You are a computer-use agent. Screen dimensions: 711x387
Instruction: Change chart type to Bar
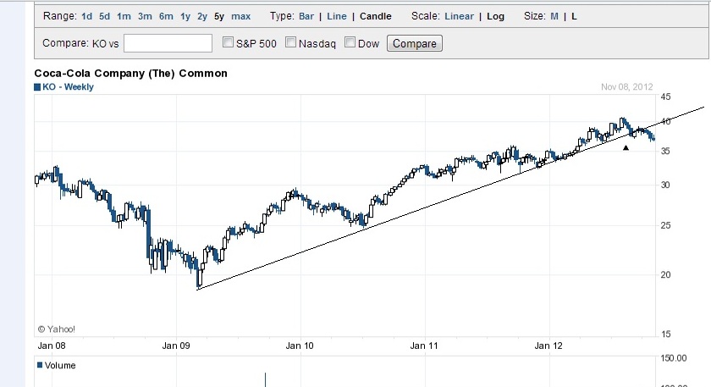(306, 16)
